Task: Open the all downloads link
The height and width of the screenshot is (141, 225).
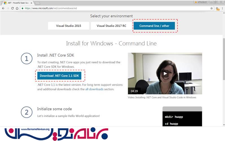Action: (94, 89)
